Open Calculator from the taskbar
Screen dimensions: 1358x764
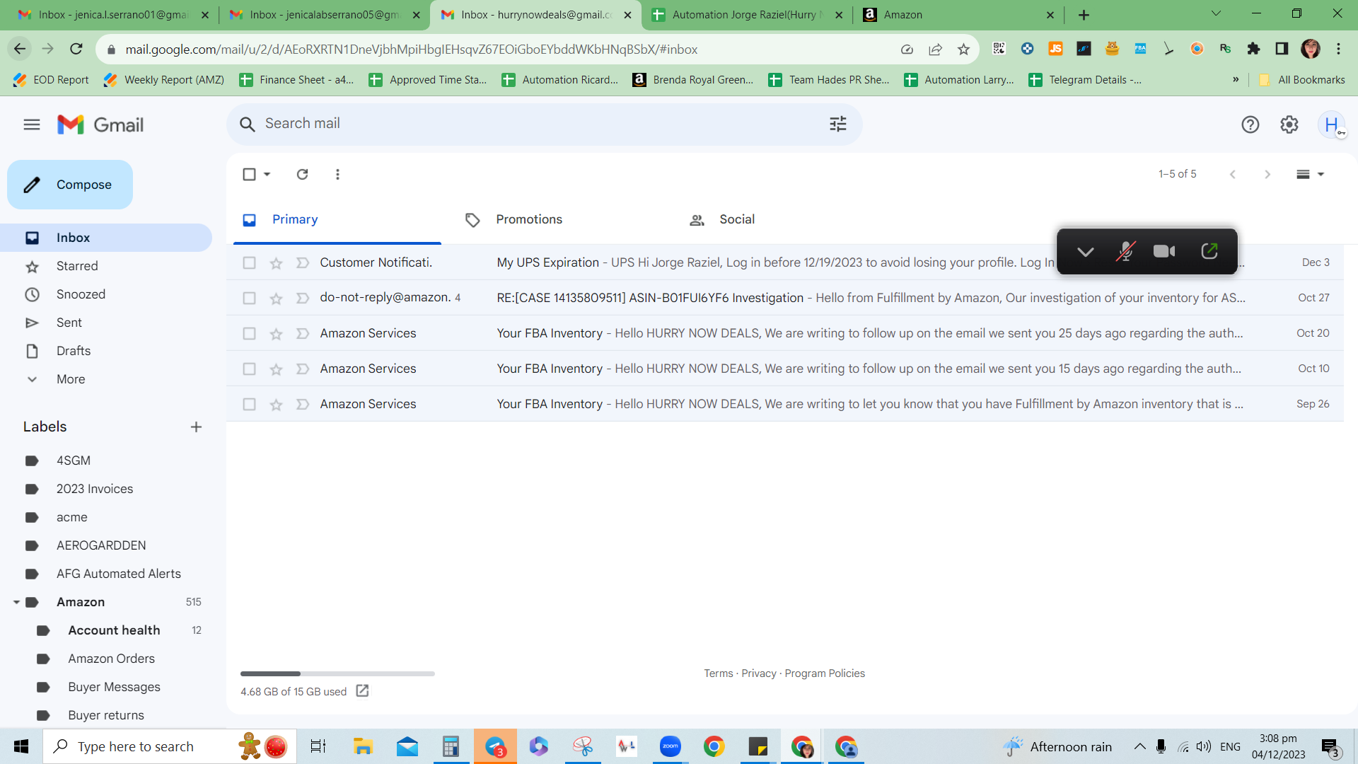pos(451,746)
